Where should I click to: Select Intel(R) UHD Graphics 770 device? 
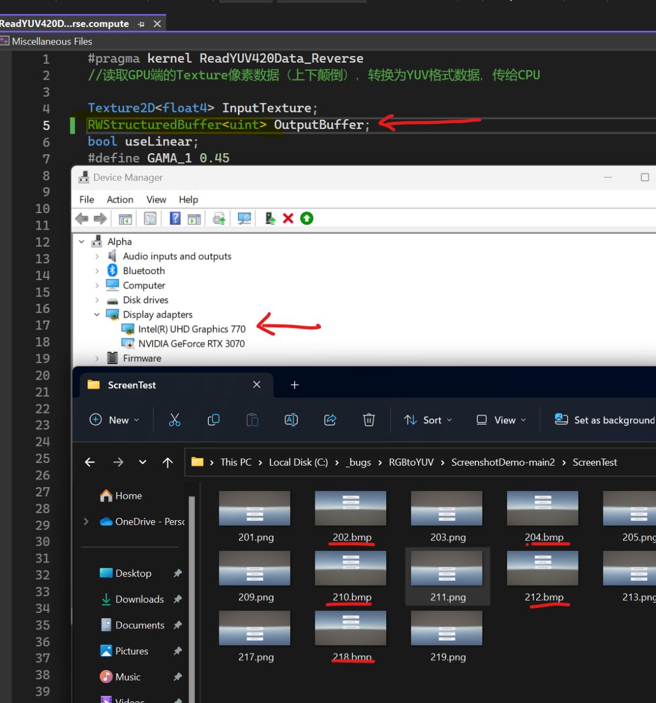192,329
